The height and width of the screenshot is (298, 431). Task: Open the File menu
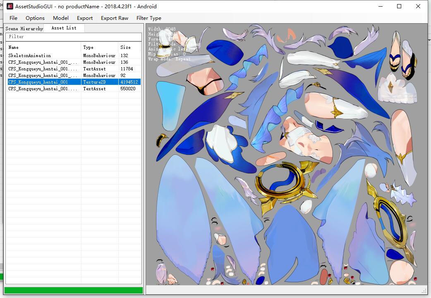(x=13, y=18)
